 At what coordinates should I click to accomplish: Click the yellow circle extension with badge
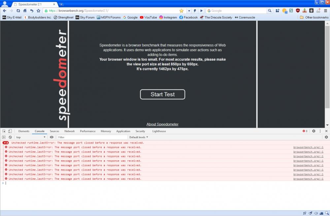click(284, 11)
